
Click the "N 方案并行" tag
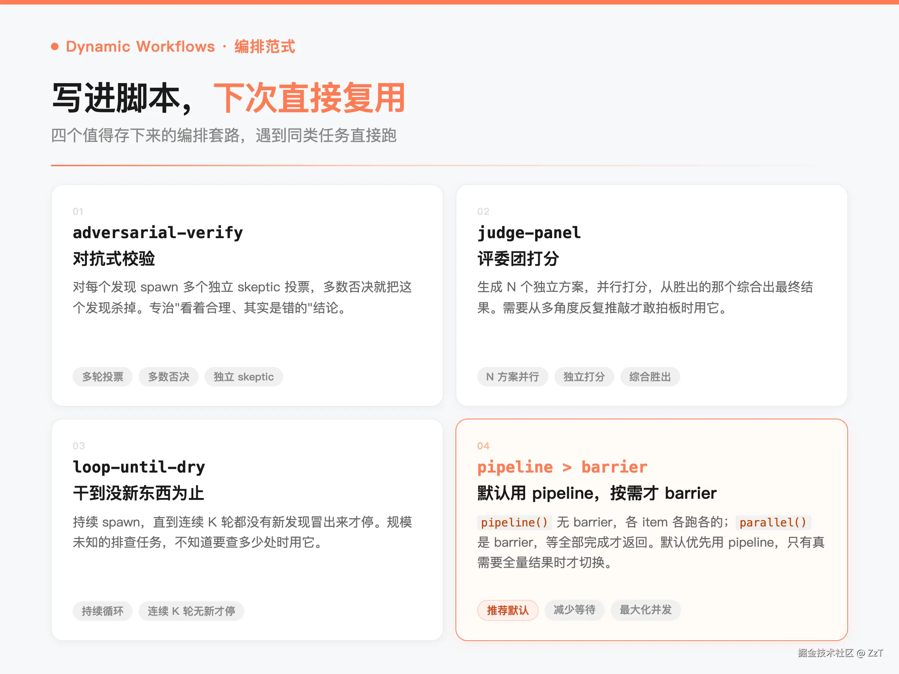coord(512,377)
